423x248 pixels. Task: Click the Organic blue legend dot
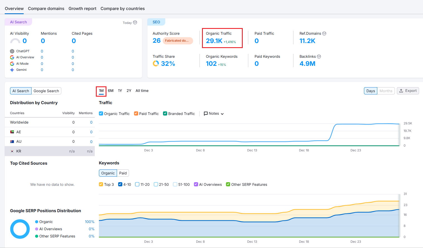click(37, 222)
